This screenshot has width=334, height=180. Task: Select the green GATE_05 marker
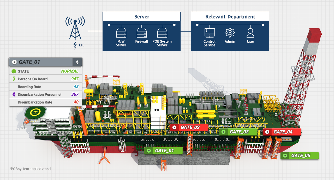click(x=300, y=156)
